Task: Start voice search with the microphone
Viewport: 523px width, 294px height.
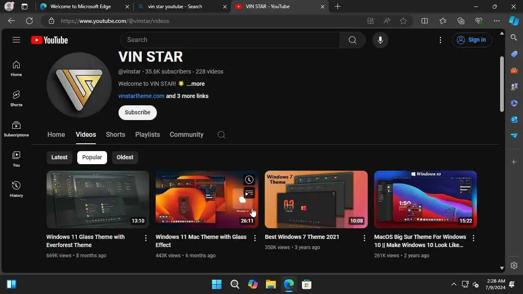Action: tap(380, 40)
